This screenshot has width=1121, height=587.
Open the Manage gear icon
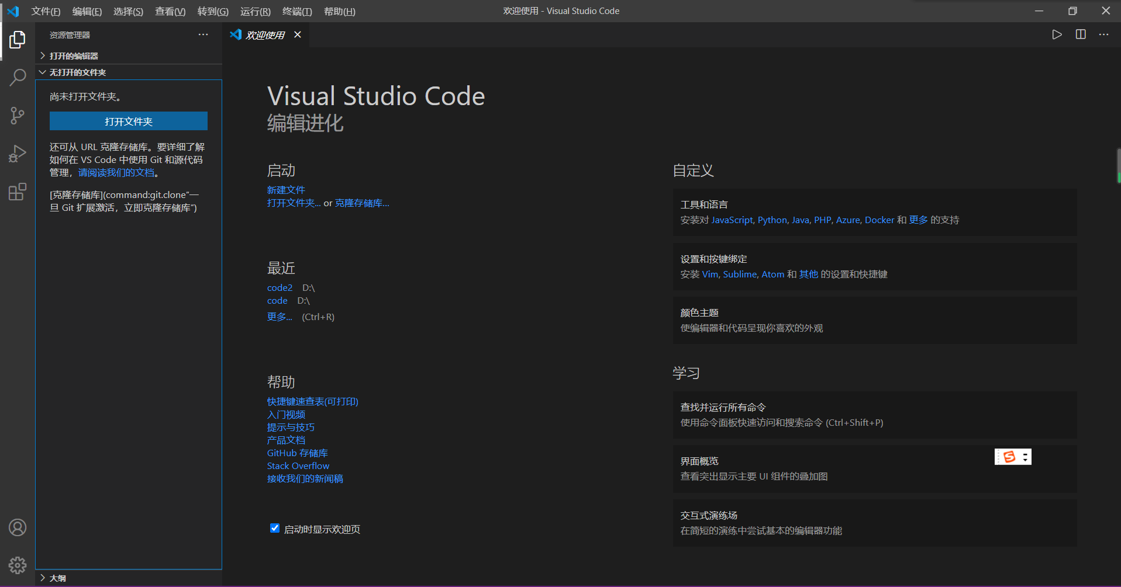18,565
